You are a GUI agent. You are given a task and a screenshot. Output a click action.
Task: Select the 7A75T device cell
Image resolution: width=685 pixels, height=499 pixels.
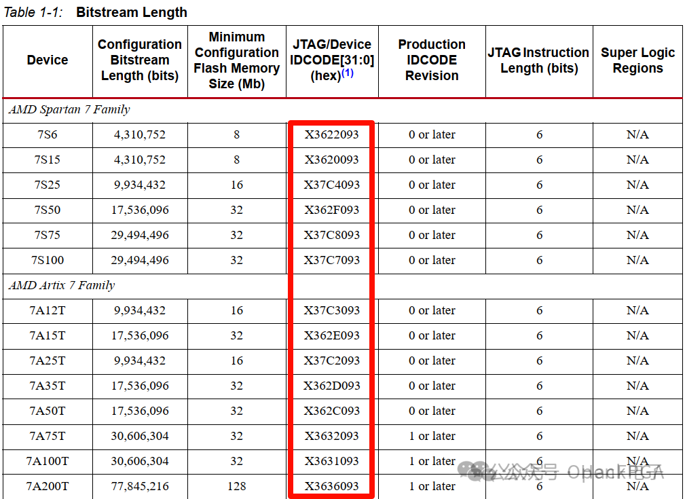47,436
